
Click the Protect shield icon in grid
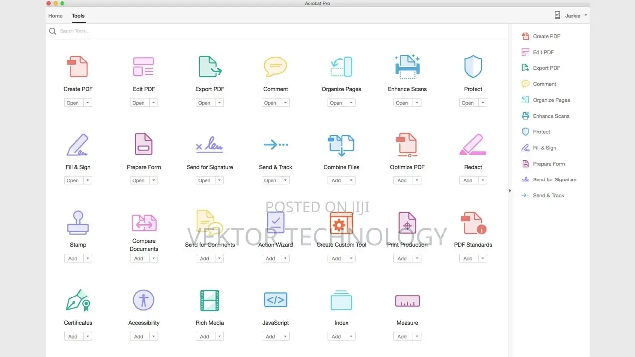(473, 66)
